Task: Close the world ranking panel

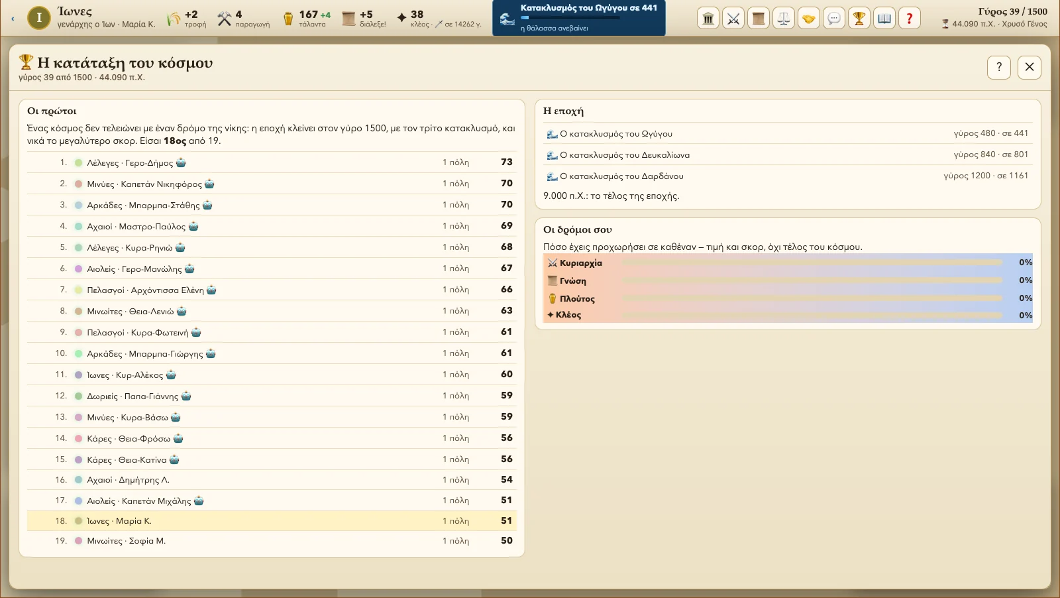Action: click(1030, 67)
